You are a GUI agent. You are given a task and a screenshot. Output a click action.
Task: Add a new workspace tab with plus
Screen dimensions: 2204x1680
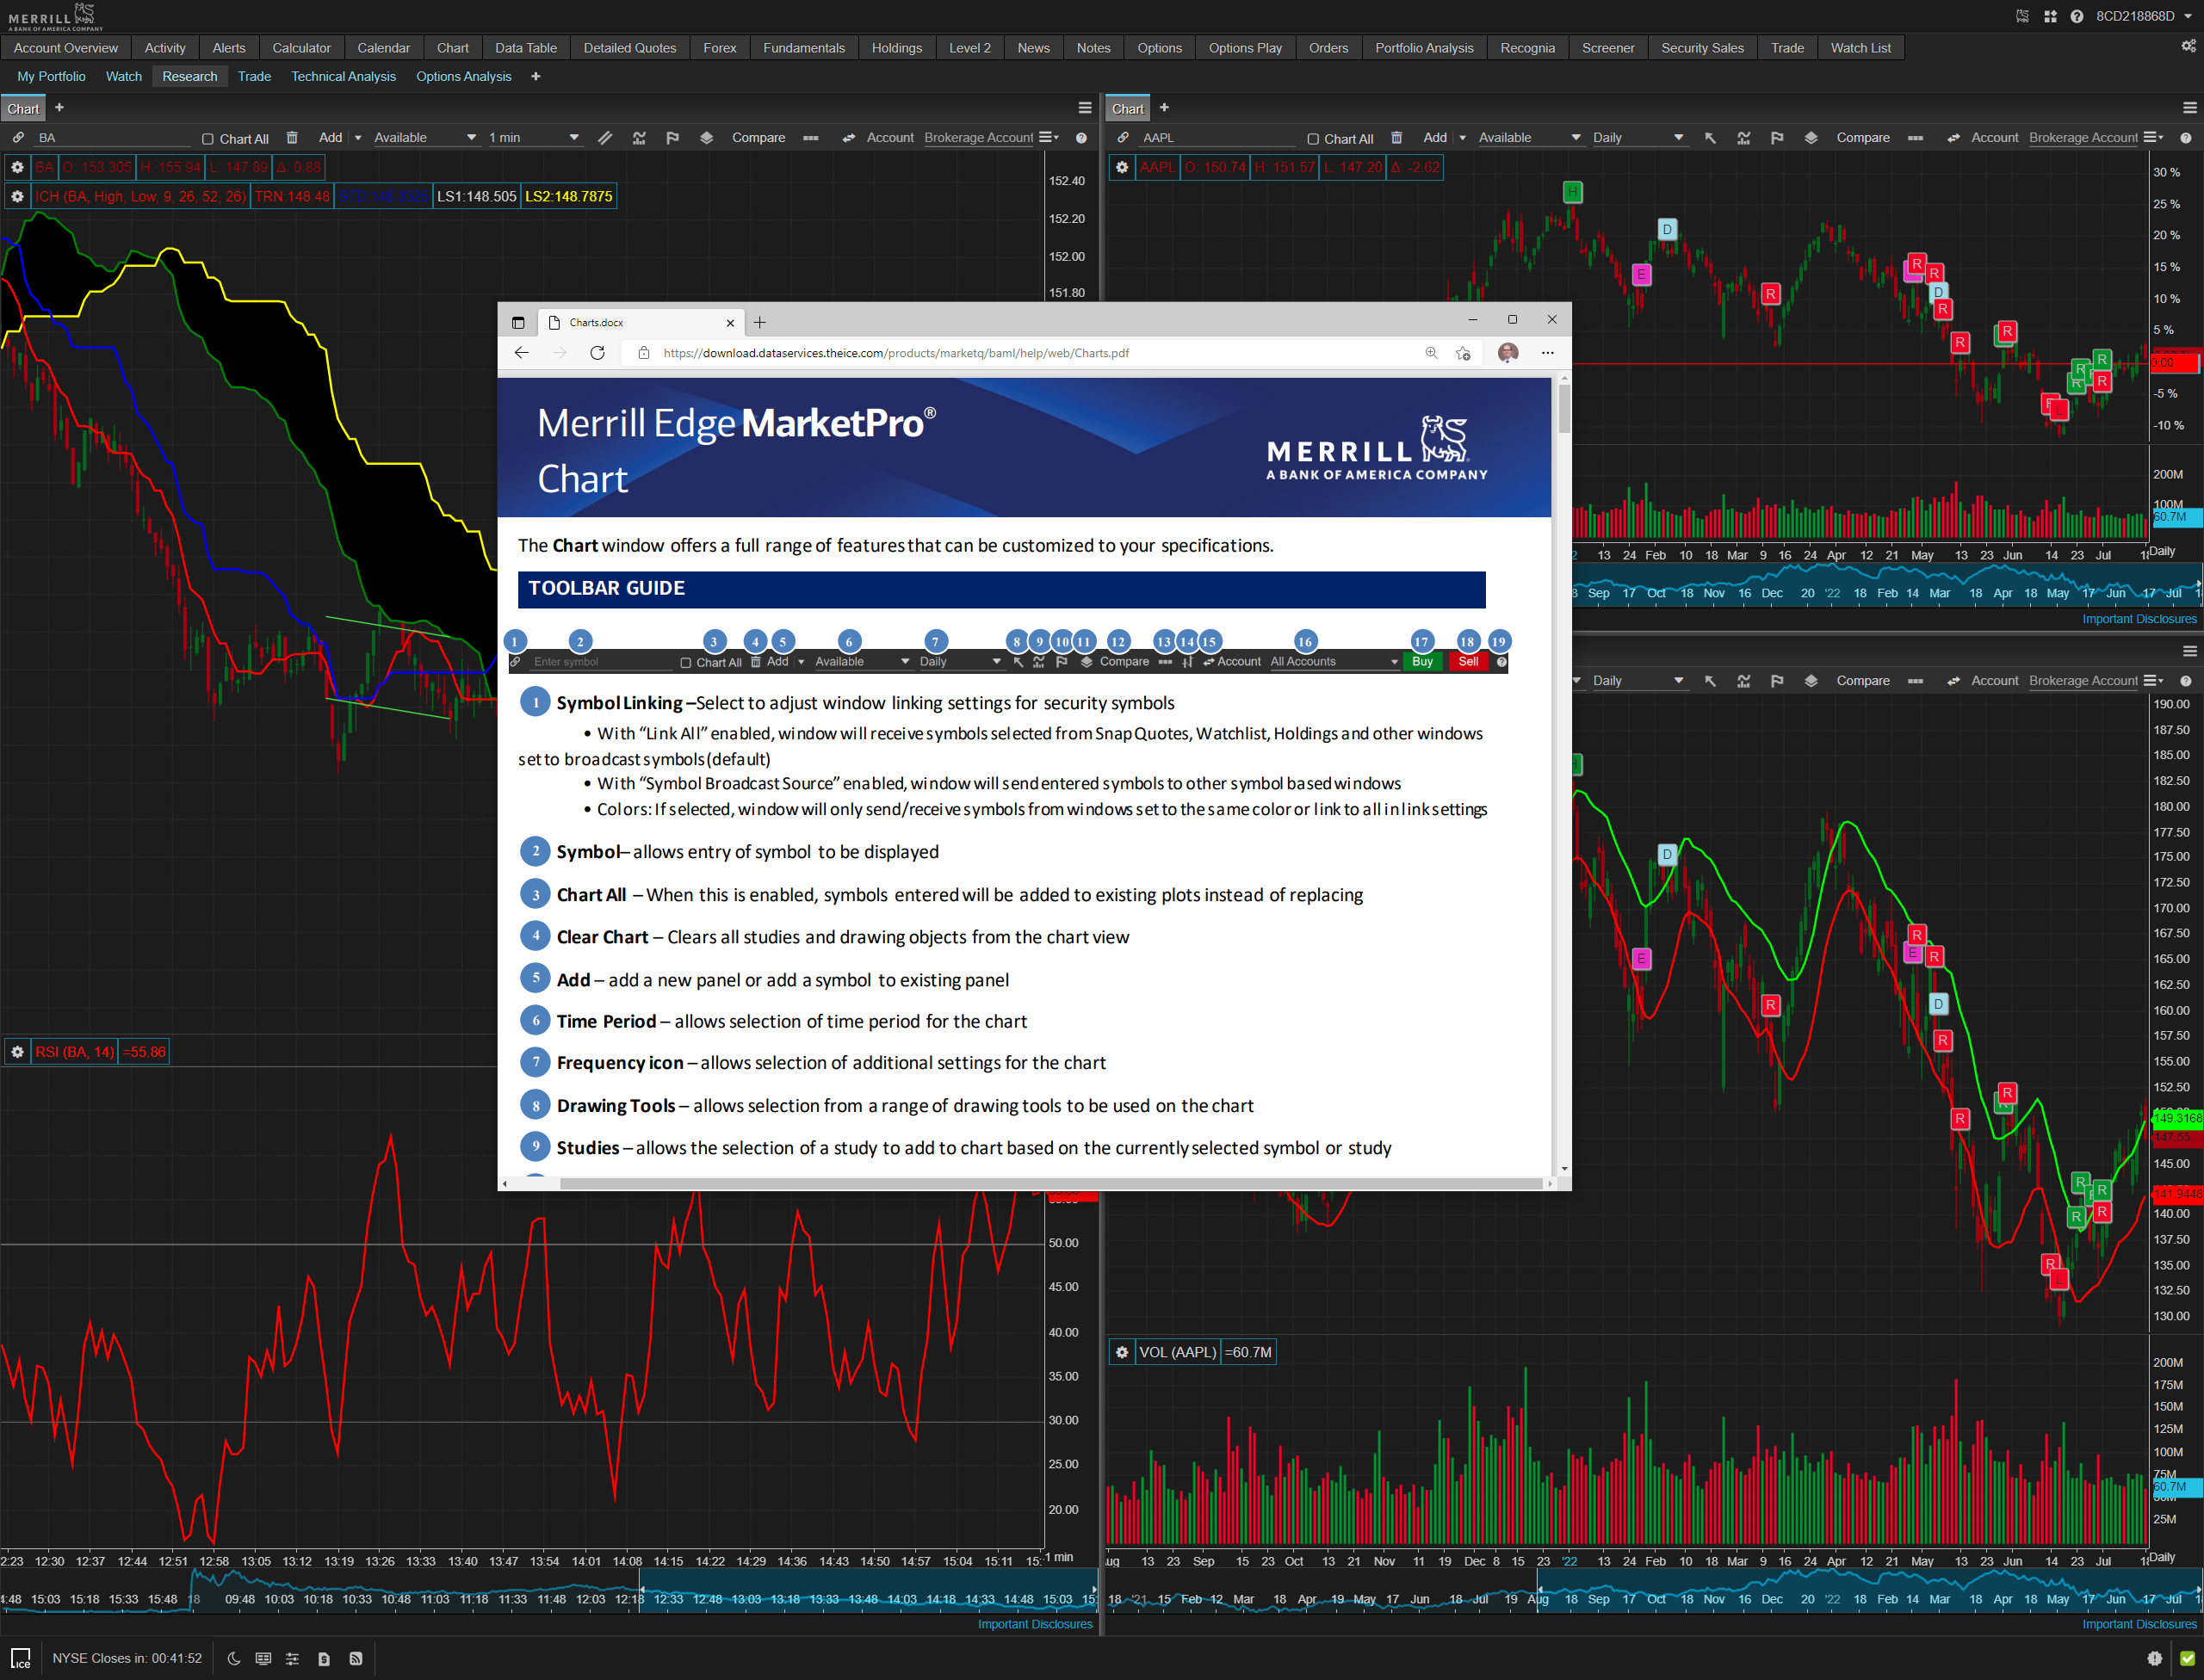536,77
